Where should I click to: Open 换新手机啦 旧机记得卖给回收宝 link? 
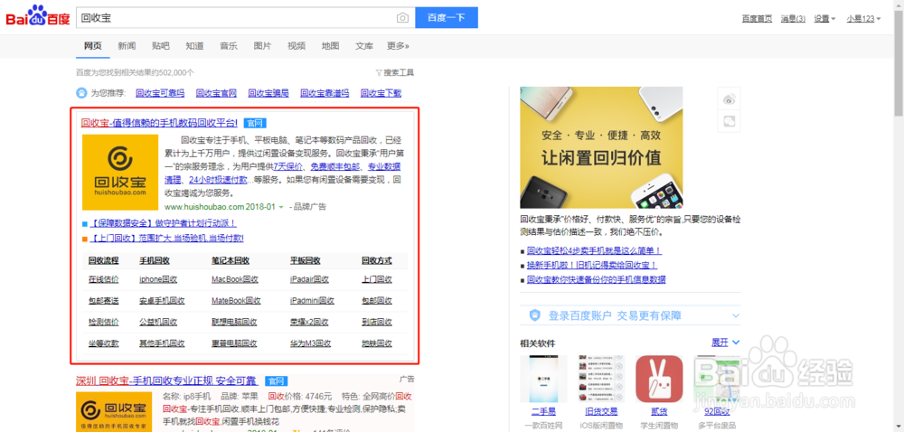click(592, 266)
